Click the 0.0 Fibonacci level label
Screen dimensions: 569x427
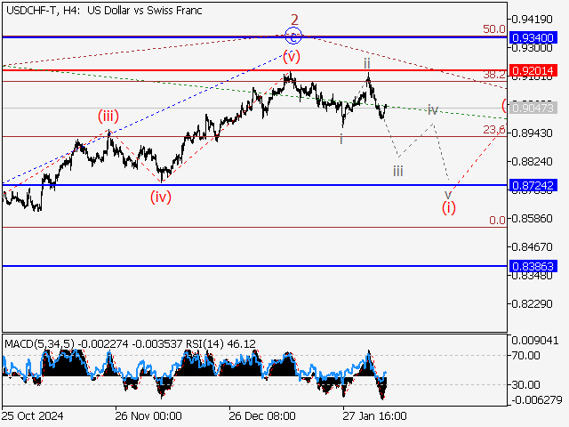coord(497,220)
